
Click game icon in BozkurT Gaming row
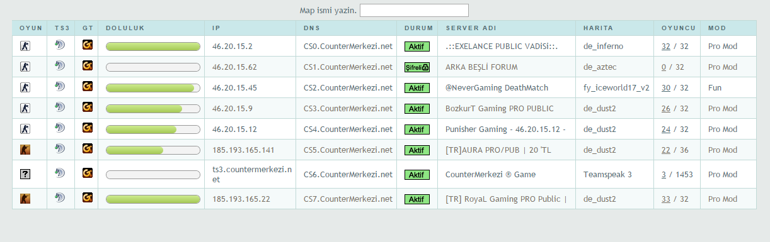25,108
